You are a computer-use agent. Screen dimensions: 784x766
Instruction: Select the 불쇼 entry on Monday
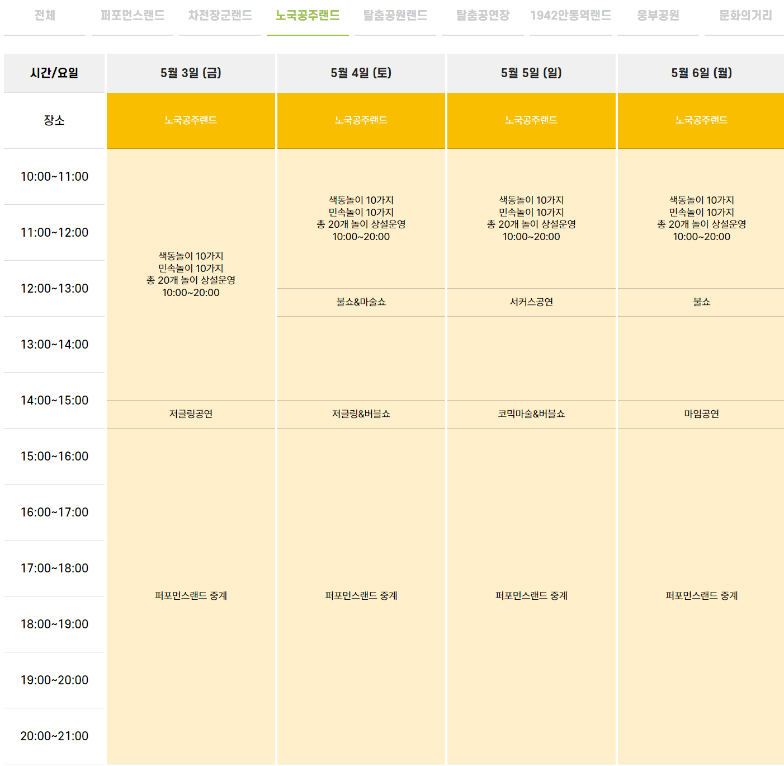click(x=700, y=302)
